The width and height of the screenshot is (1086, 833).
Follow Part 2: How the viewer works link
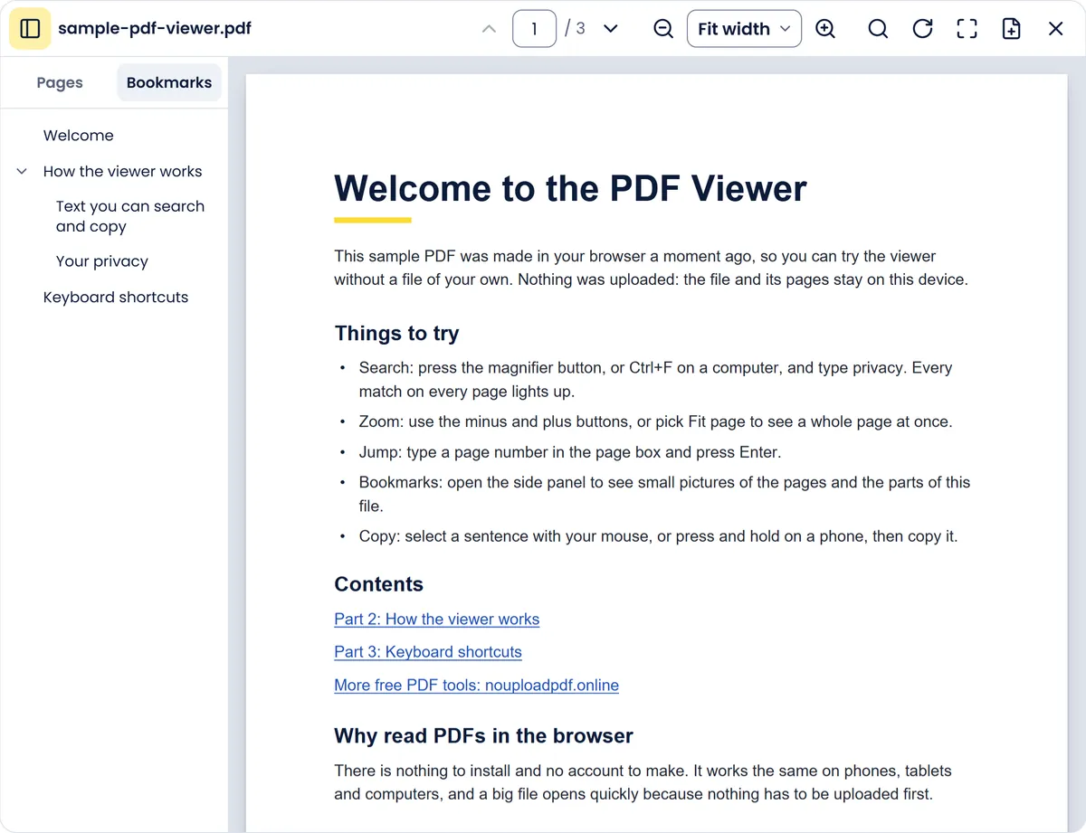click(437, 620)
